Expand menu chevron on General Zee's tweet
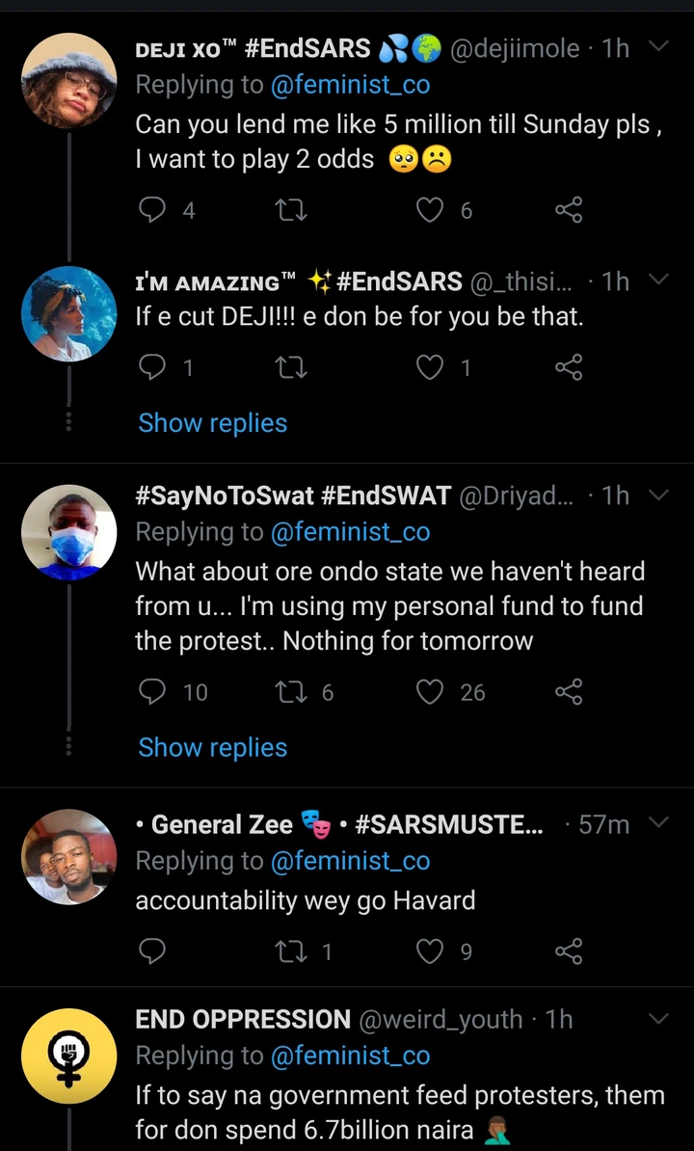The image size is (694, 1151). [659, 823]
